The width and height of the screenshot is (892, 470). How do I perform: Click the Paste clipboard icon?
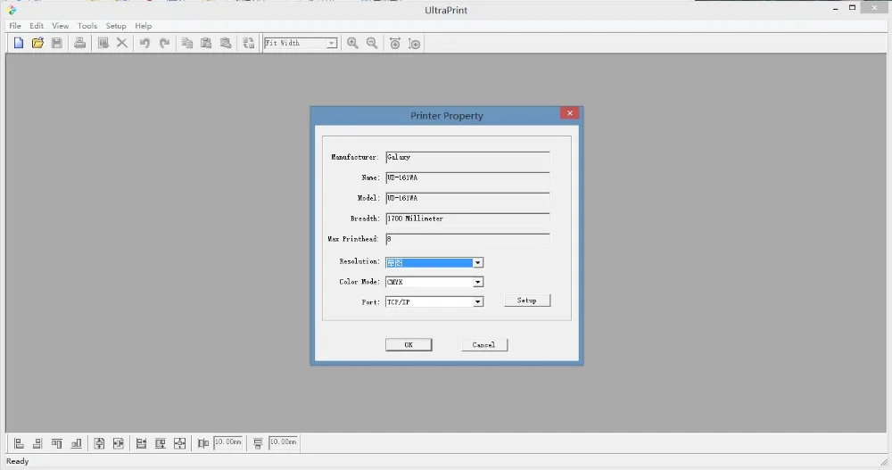tap(206, 43)
